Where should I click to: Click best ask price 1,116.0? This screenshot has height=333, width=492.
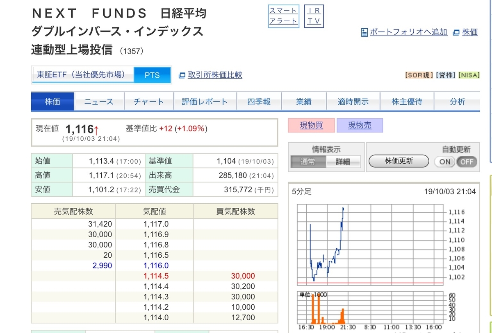coord(156,265)
